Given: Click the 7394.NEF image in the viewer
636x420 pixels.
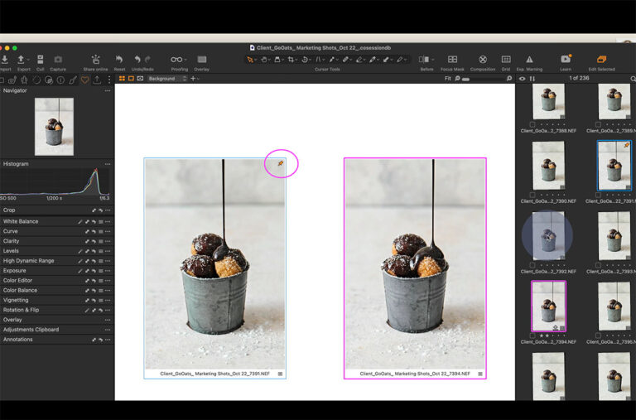Looking at the screenshot, I should pos(415,263).
